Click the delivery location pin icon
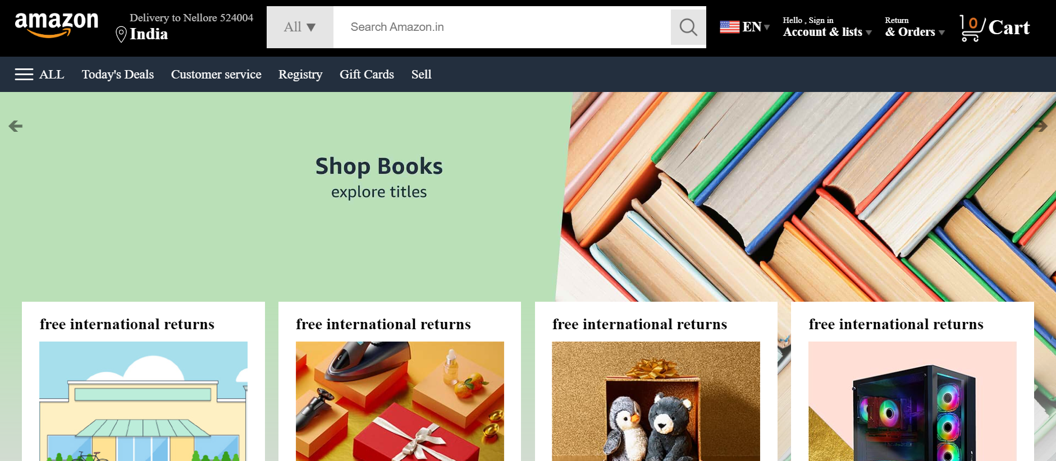Screen dimensions: 1056x461 coord(121,34)
